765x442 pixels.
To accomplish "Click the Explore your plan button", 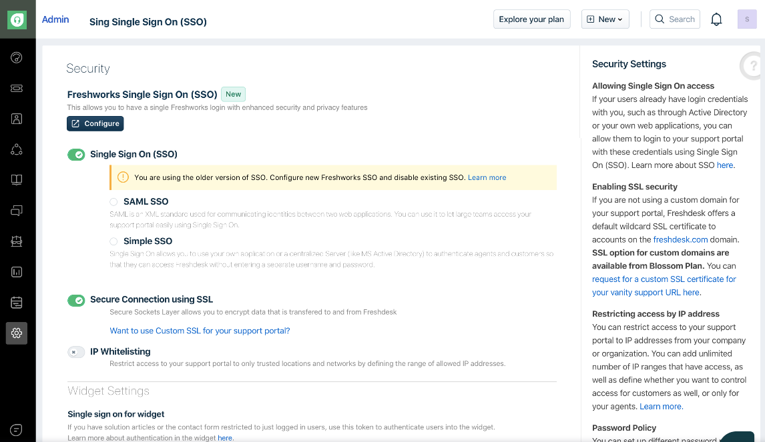I will pyautogui.click(x=531, y=19).
